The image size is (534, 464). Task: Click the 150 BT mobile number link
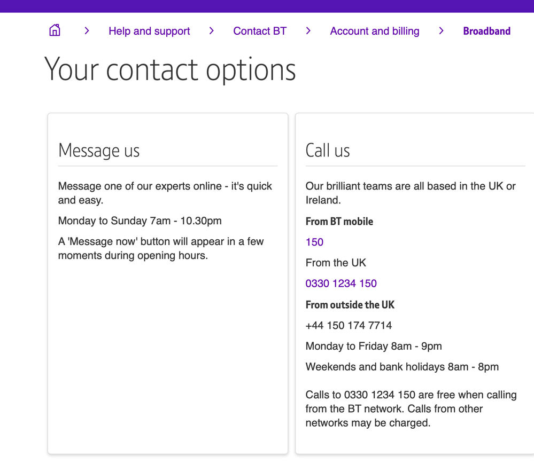[x=314, y=242]
